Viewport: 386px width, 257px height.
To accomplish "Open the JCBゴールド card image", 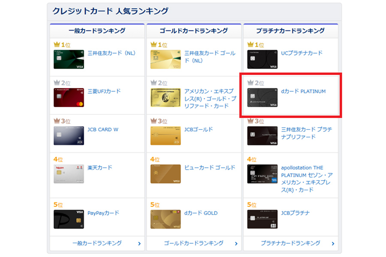I will tap(166, 135).
